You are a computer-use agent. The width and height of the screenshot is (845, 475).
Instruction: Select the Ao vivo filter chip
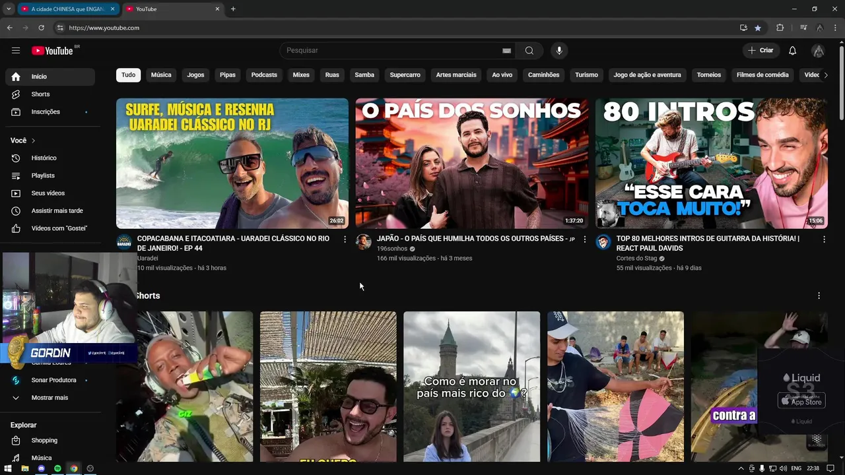pyautogui.click(x=502, y=75)
